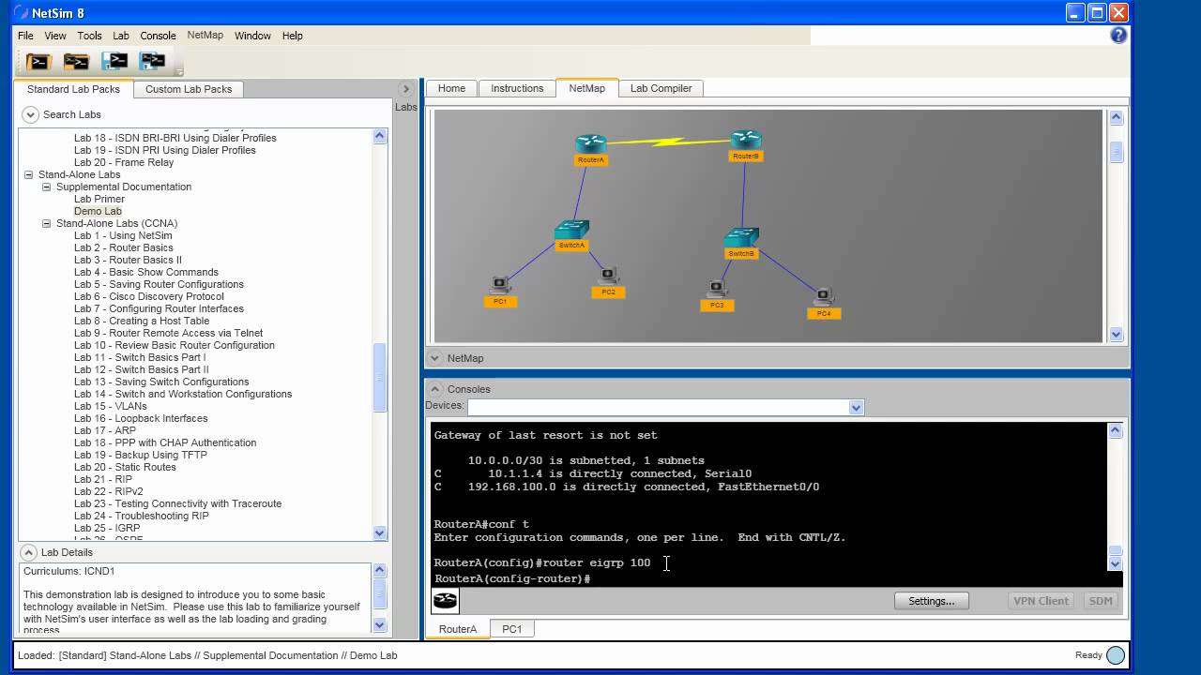1201x675 pixels.
Task: Select Lab 20 - Static Routes
Action: (125, 467)
